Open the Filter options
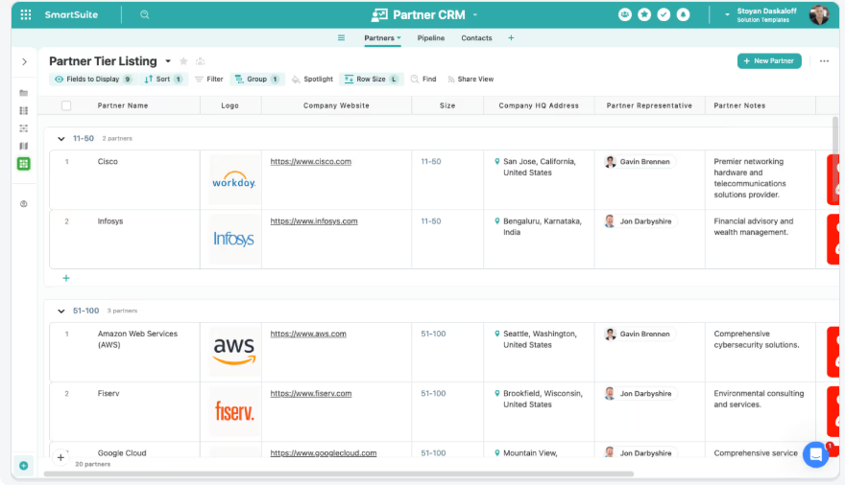 (208, 79)
